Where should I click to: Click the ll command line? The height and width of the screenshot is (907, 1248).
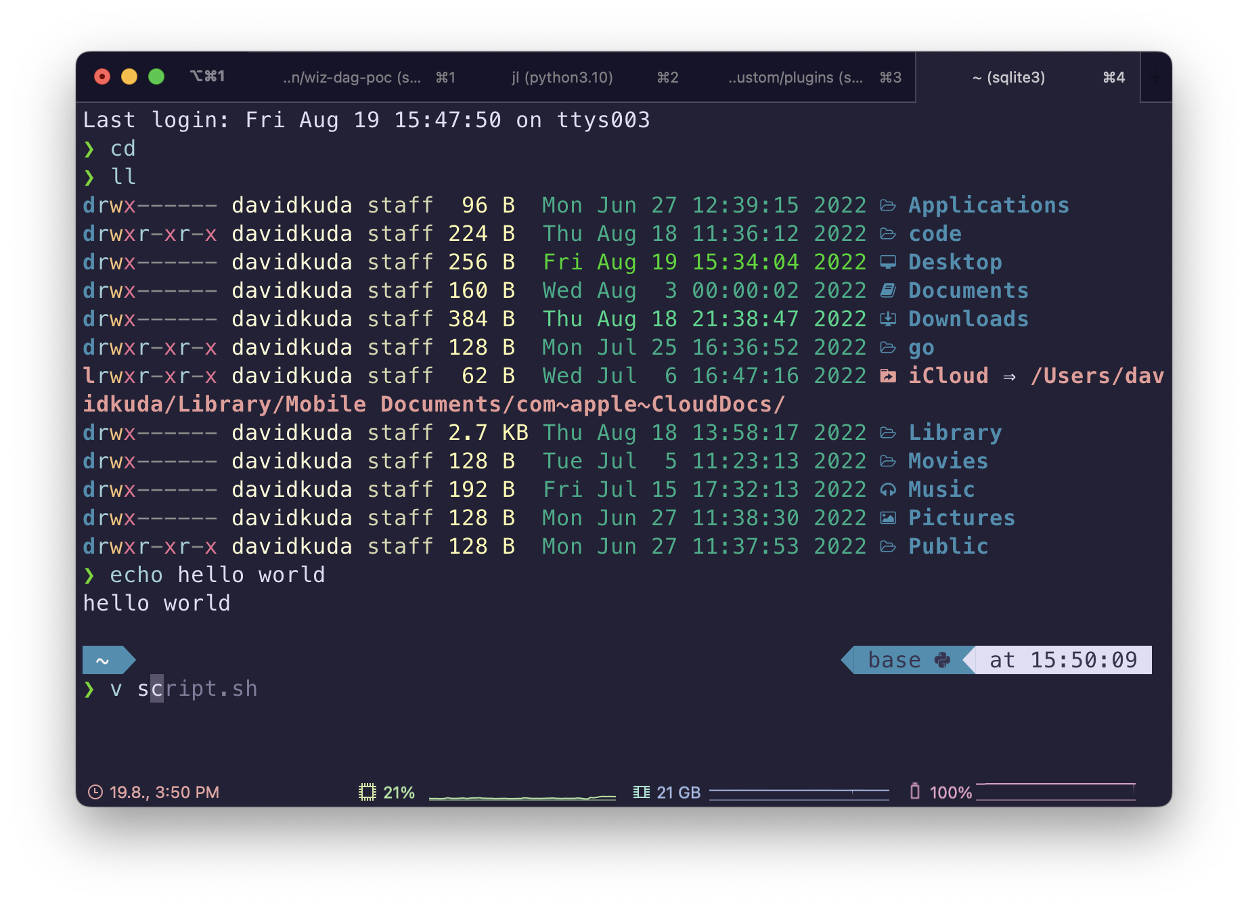(122, 177)
